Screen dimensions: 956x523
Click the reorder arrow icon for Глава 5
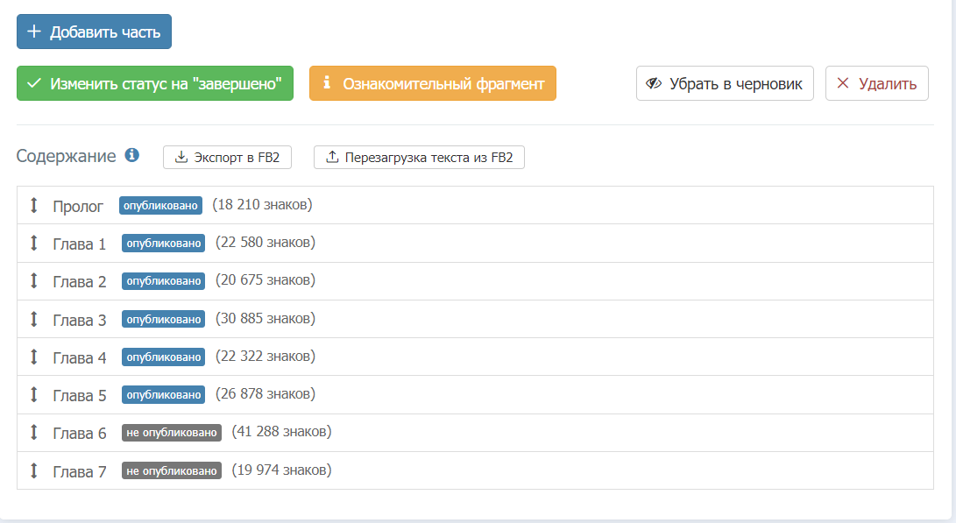34,395
